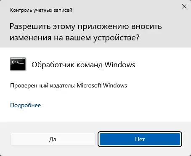Deny changes using the blue Нет button
This screenshot has width=191, height=156.
(140, 139)
